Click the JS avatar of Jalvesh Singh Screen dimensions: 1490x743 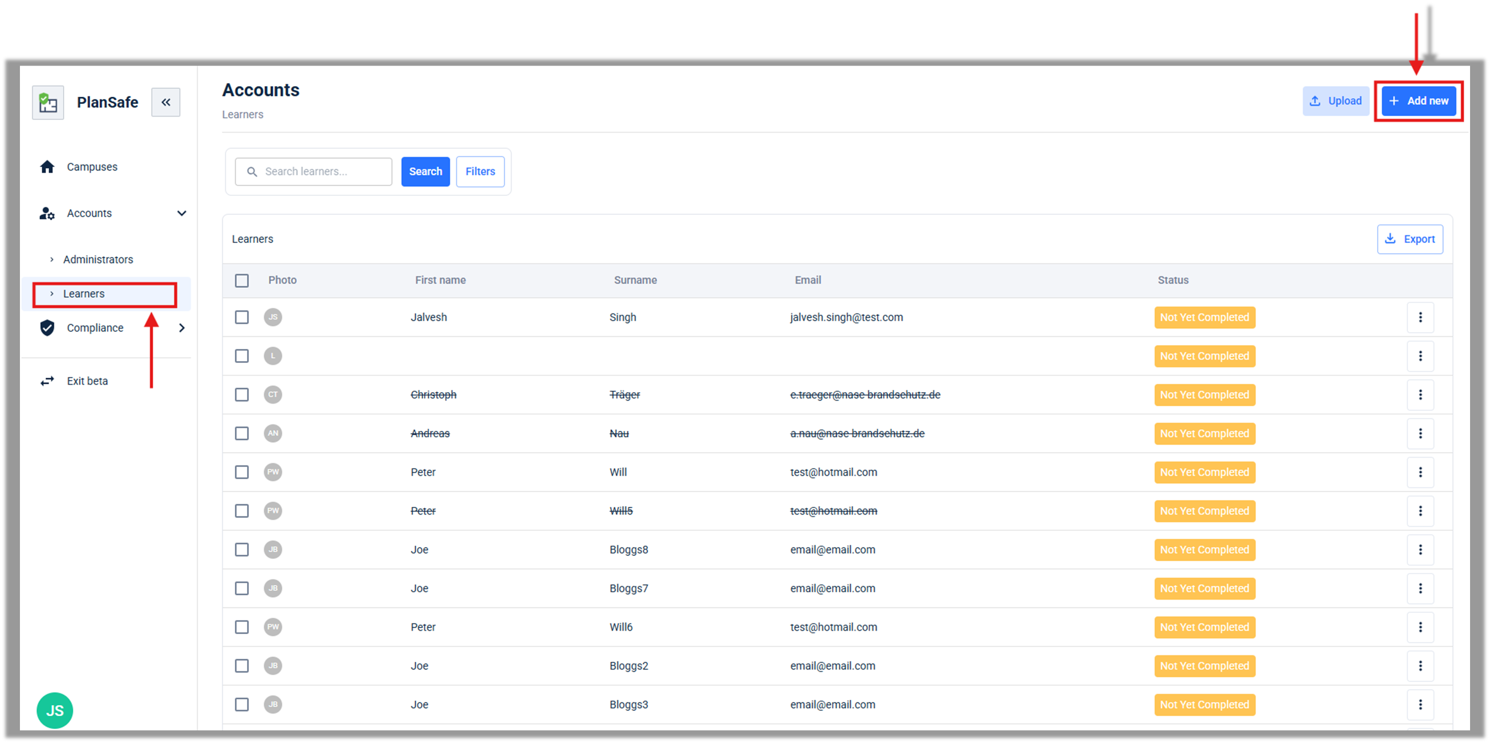tap(273, 317)
